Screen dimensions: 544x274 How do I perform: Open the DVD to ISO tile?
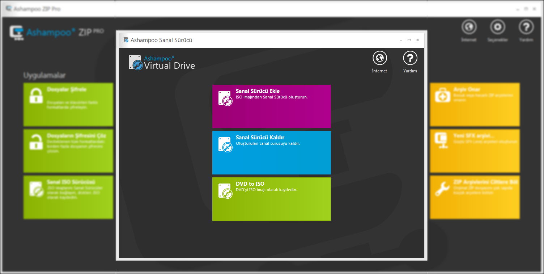point(271,199)
